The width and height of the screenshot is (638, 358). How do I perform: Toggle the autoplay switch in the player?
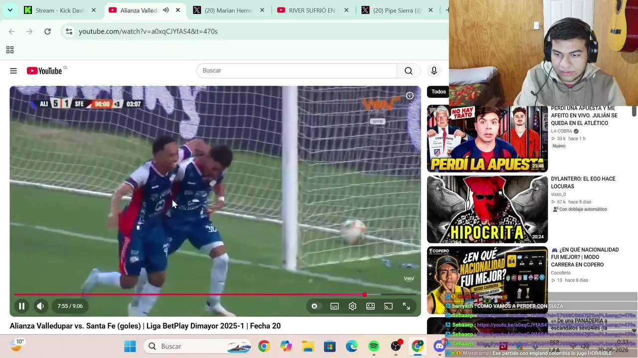[x=315, y=306]
